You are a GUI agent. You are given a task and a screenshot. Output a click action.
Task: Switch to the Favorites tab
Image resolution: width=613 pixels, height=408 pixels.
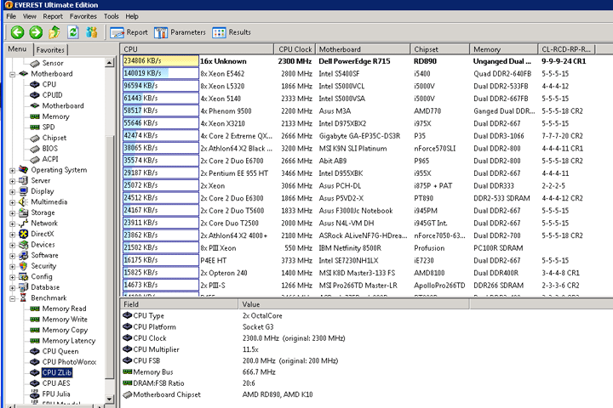[50, 50]
